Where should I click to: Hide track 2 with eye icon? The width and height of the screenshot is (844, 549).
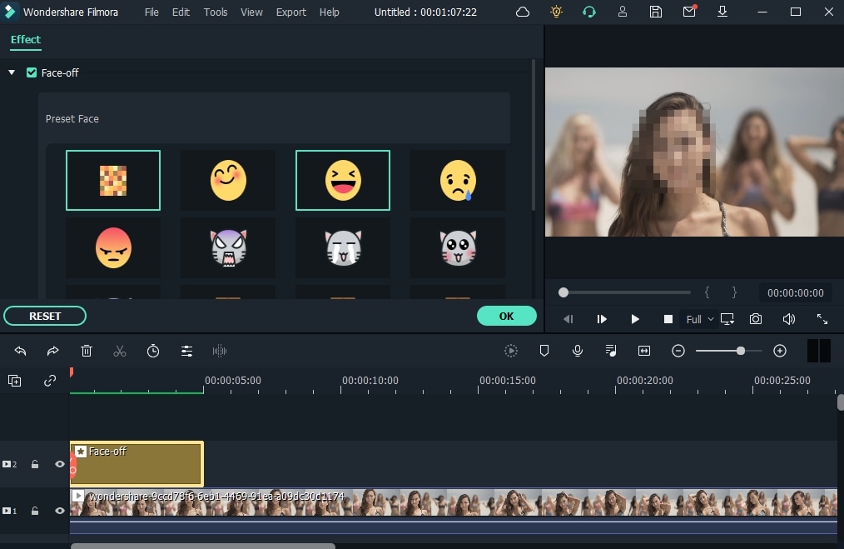(x=60, y=464)
